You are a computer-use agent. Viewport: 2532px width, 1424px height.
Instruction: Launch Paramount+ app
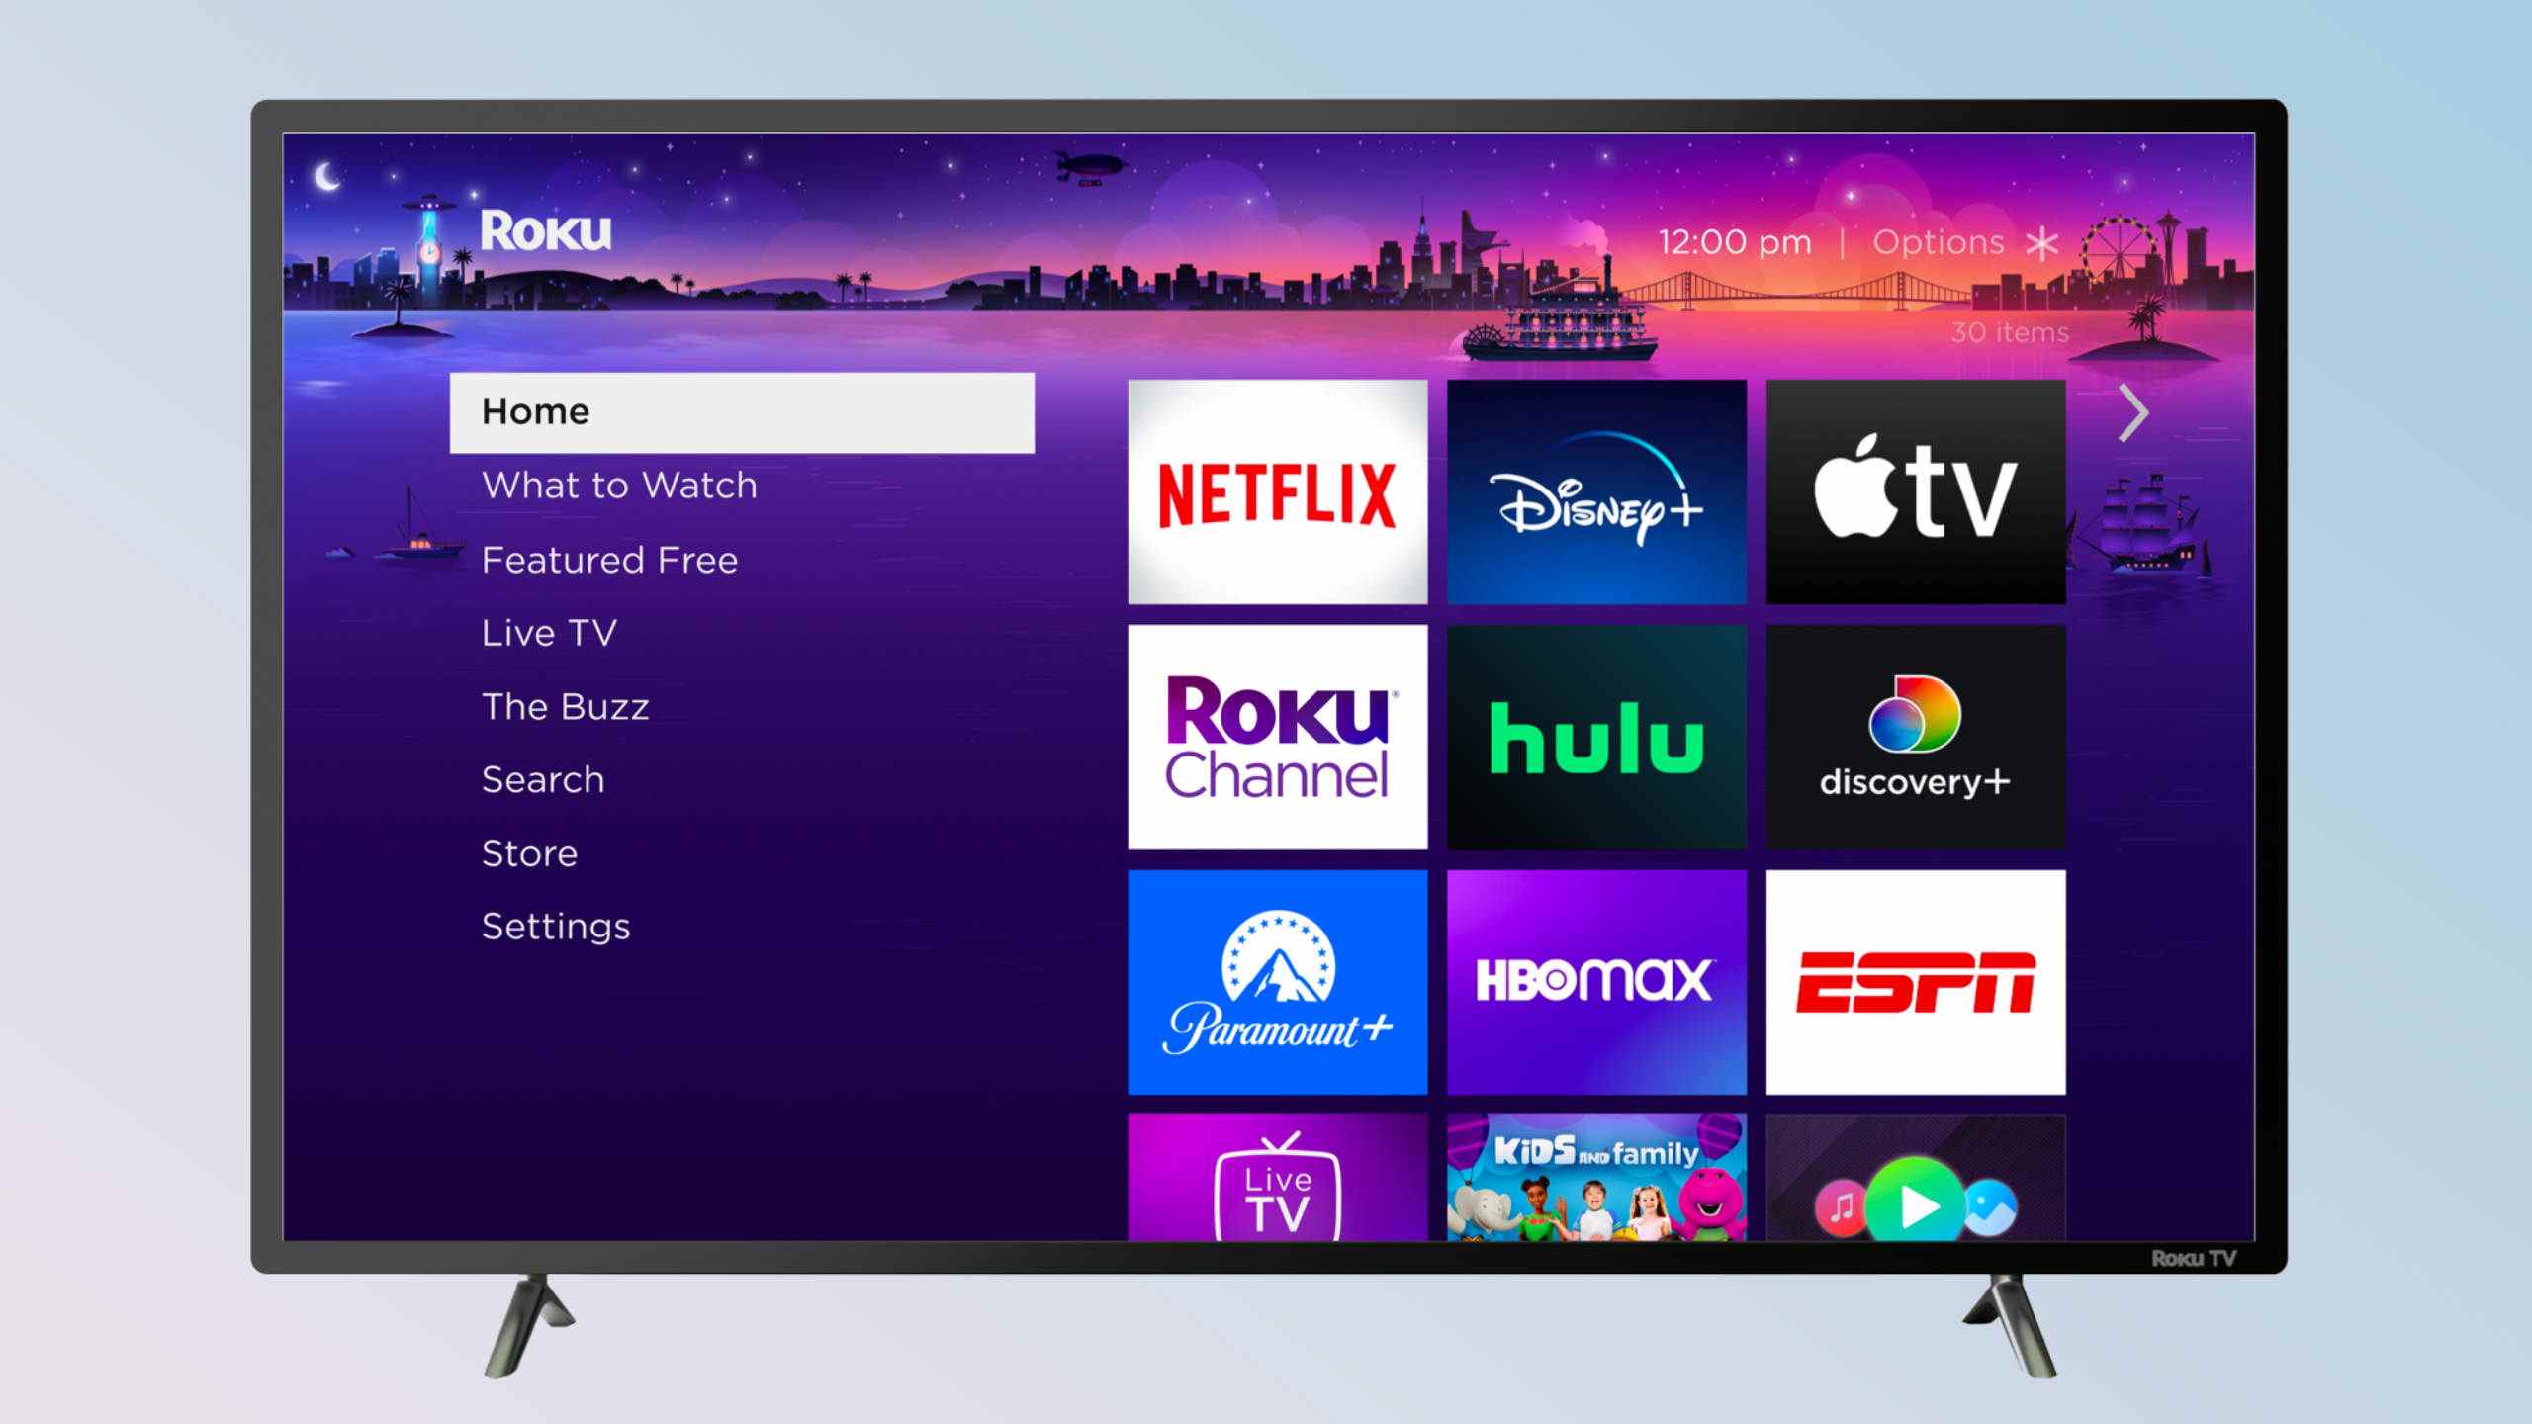point(1278,988)
